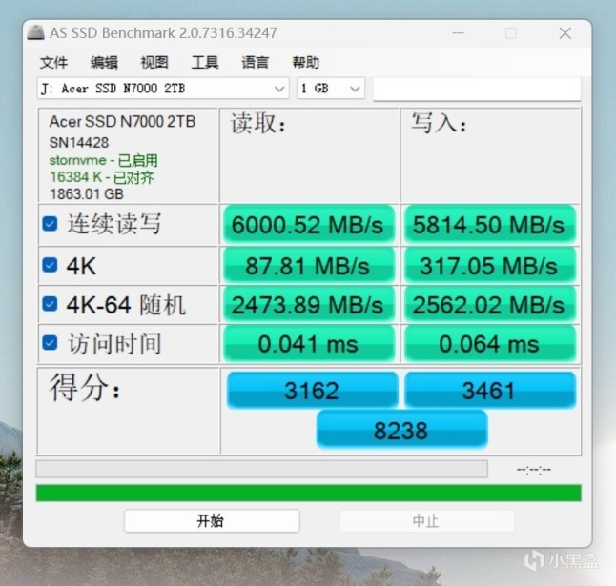
Task: Click the 4K-64 随机 row label
Action: (x=126, y=305)
